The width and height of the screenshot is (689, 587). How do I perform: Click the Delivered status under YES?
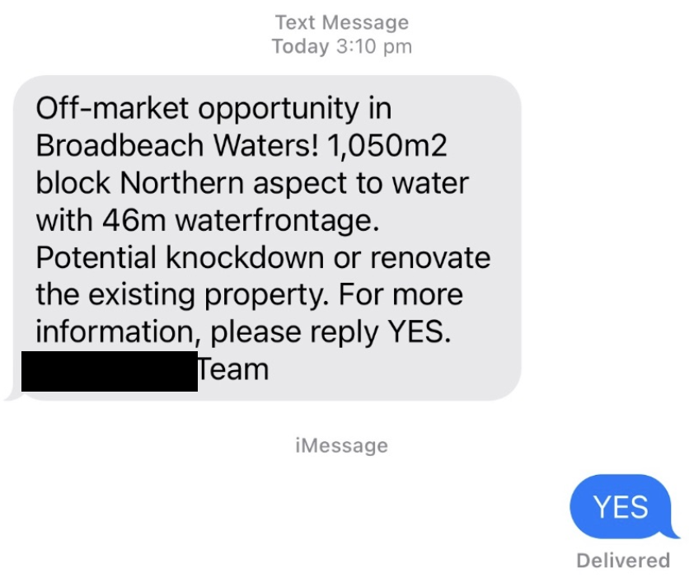tap(623, 560)
